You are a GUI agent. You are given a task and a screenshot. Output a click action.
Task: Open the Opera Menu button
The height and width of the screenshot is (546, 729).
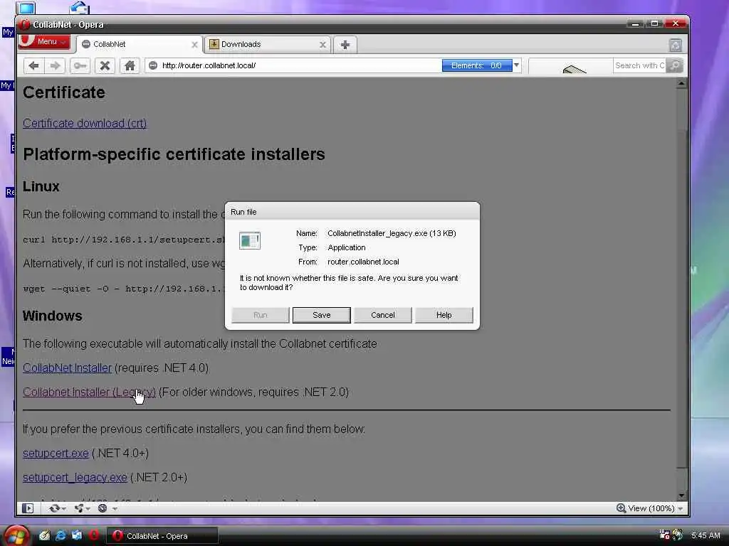[x=45, y=41]
